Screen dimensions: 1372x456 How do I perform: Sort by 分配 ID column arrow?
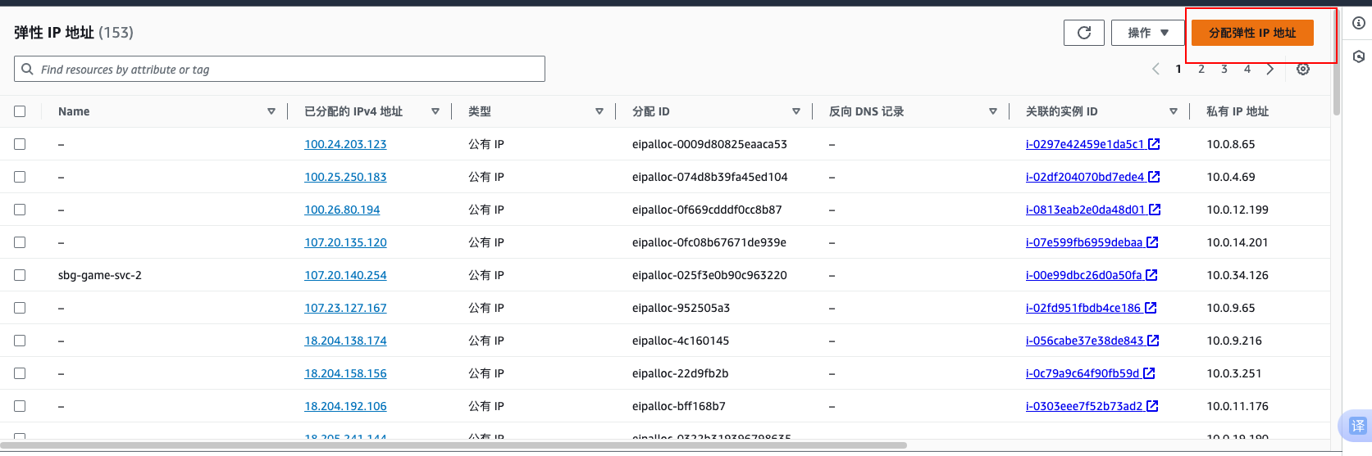[x=795, y=111]
